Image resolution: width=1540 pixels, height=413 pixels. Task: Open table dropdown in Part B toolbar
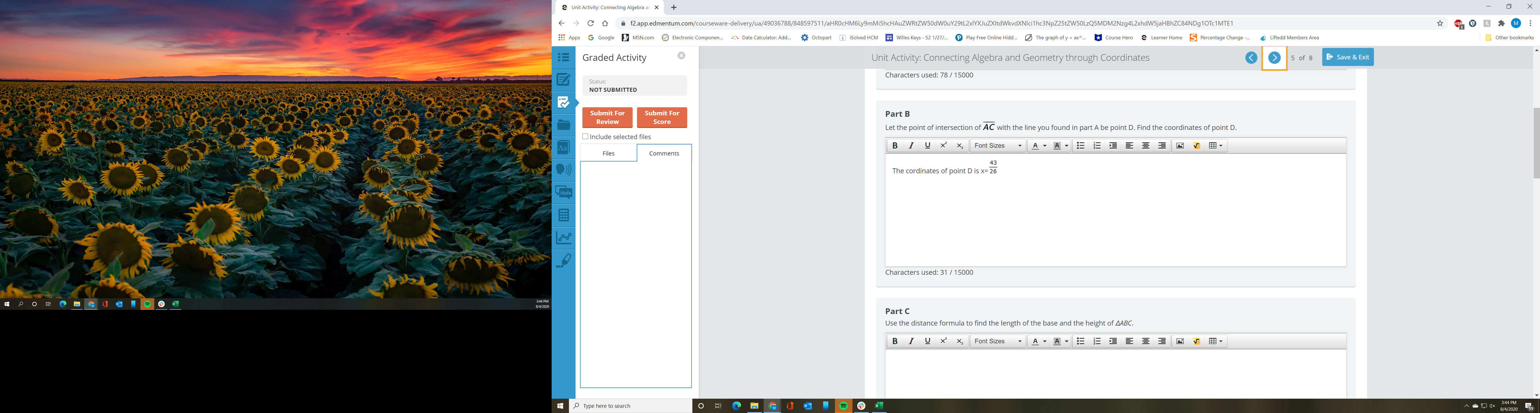(x=1215, y=146)
